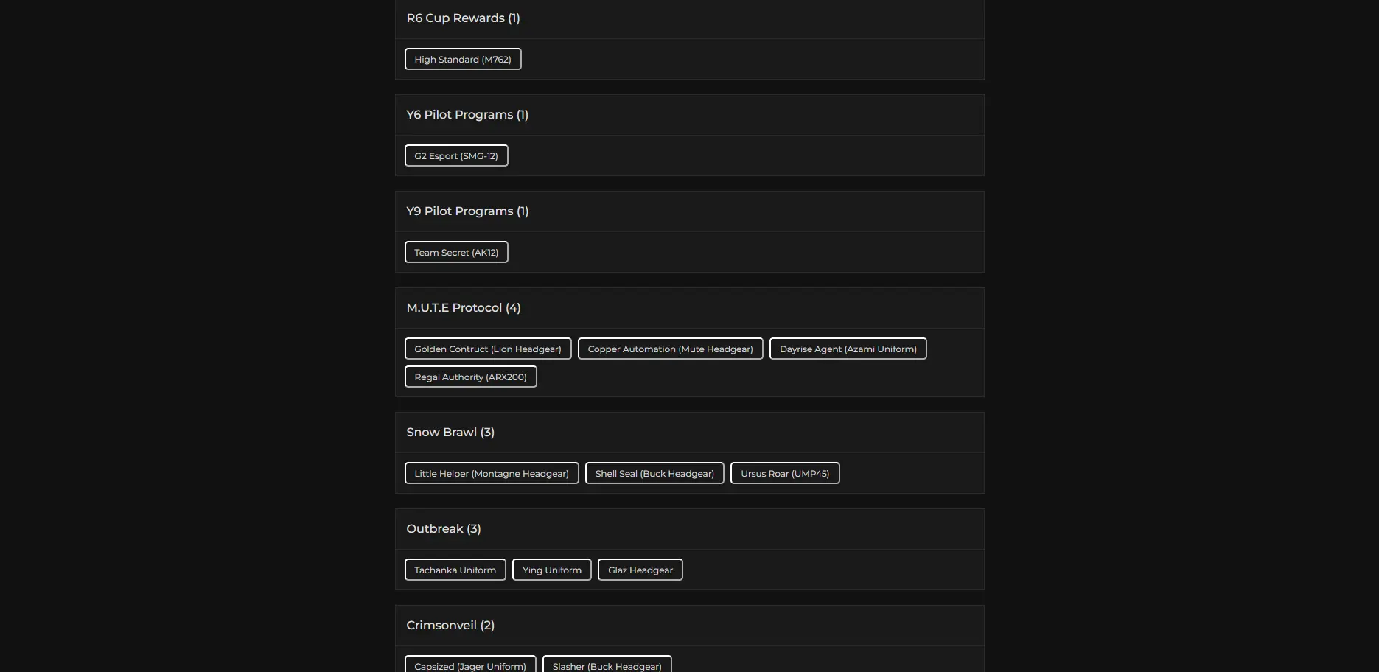
Task: Click the Snow Brawl section header
Action: point(450,433)
